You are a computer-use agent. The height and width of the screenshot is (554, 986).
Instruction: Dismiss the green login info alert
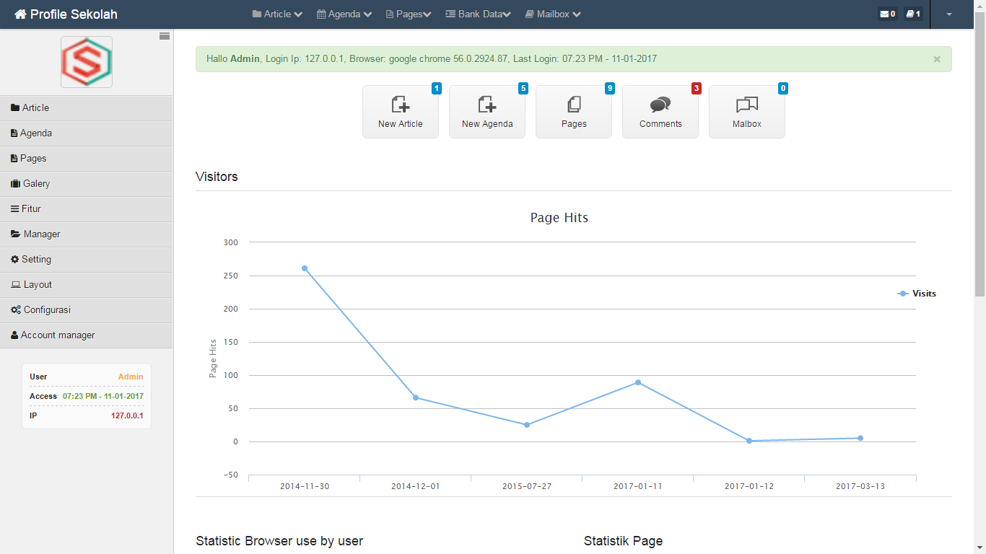click(937, 59)
